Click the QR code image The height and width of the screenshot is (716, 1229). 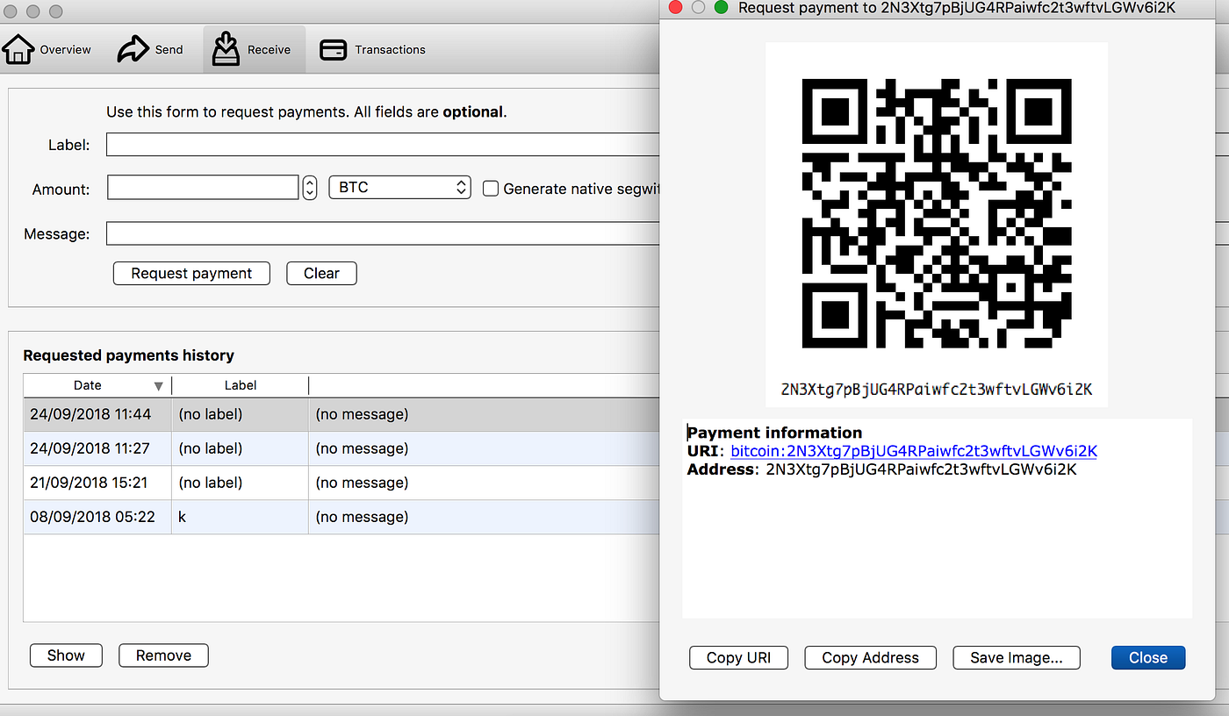pyautogui.click(x=937, y=213)
